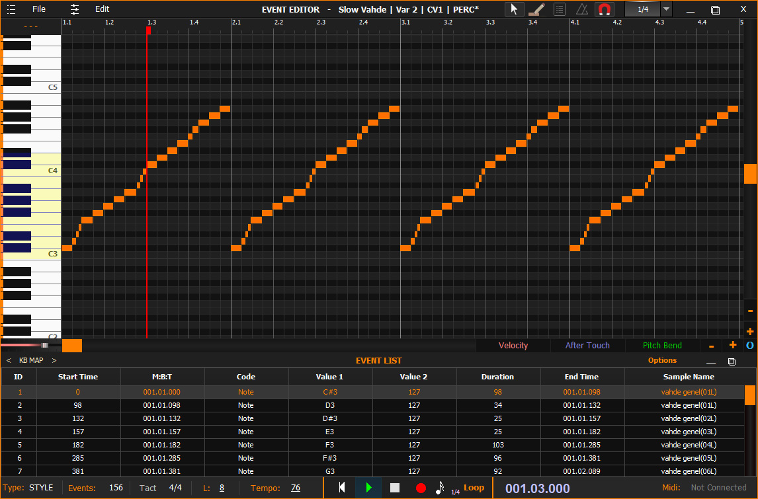The image size is (758, 499).
Task: Select the pointer selection tool
Action: [x=514, y=9]
